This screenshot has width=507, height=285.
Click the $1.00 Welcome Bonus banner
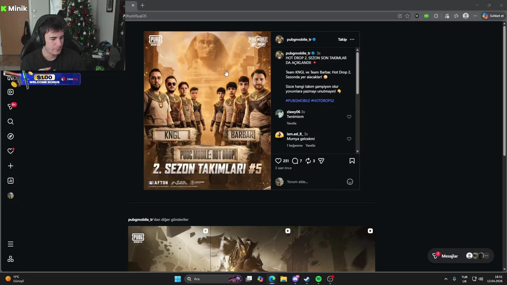tap(42, 79)
